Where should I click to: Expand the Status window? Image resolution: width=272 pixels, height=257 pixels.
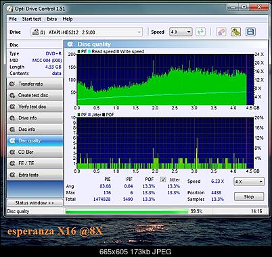pyautogui.click(x=35, y=202)
